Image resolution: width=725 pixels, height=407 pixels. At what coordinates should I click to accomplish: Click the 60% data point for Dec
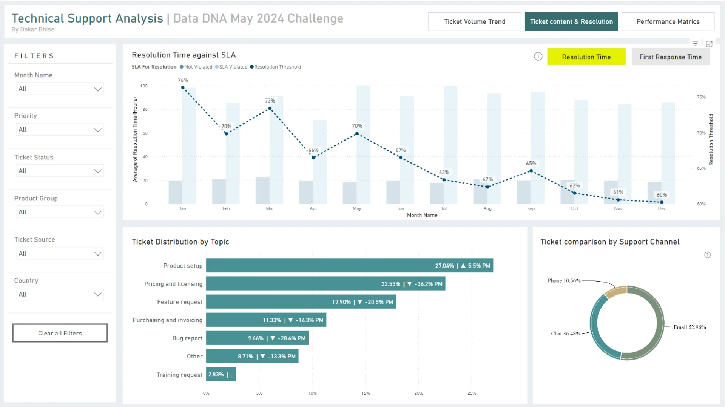click(x=662, y=202)
